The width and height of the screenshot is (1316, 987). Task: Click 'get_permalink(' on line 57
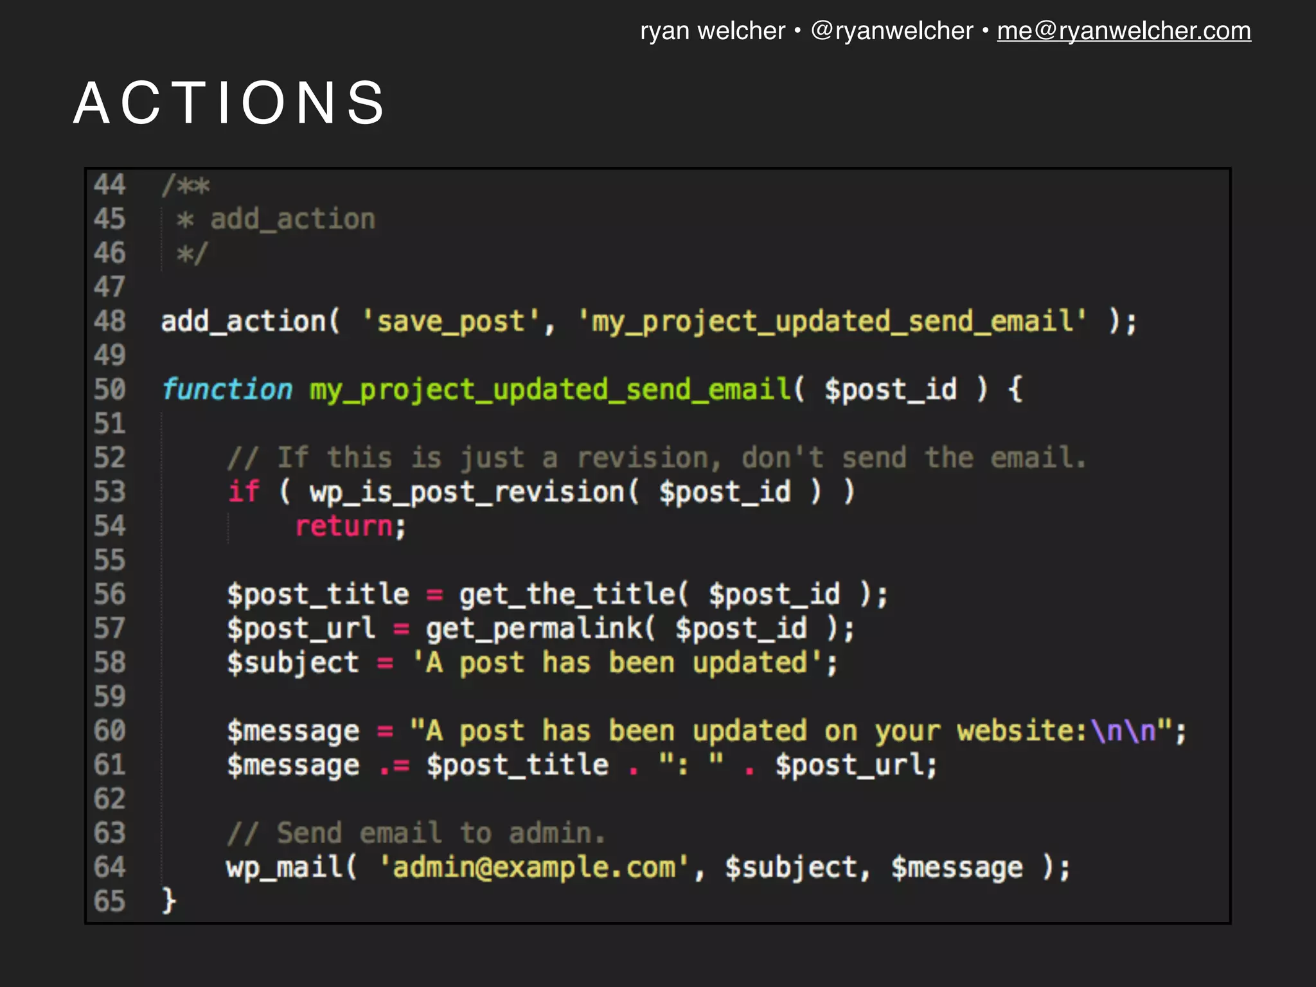coord(540,628)
